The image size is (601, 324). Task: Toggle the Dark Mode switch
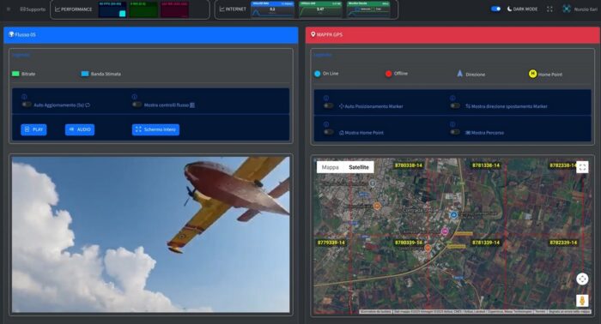496,9
